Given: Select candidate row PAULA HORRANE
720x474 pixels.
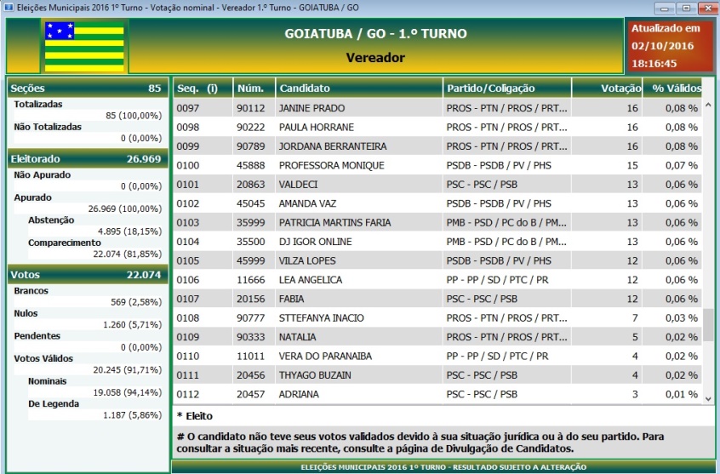Looking at the screenshot, I should [437, 128].
